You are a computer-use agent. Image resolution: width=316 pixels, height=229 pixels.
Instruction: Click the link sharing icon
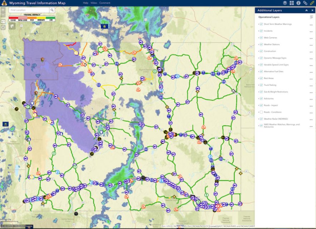[305, 3]
